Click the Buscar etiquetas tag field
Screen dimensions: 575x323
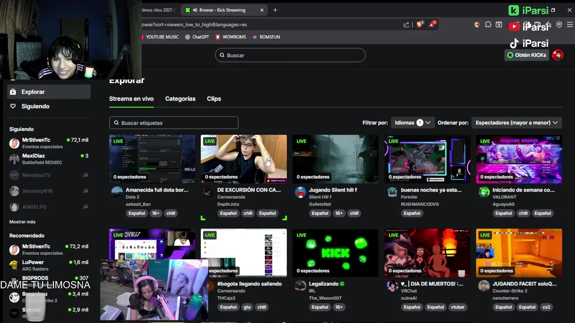point(174,123)
